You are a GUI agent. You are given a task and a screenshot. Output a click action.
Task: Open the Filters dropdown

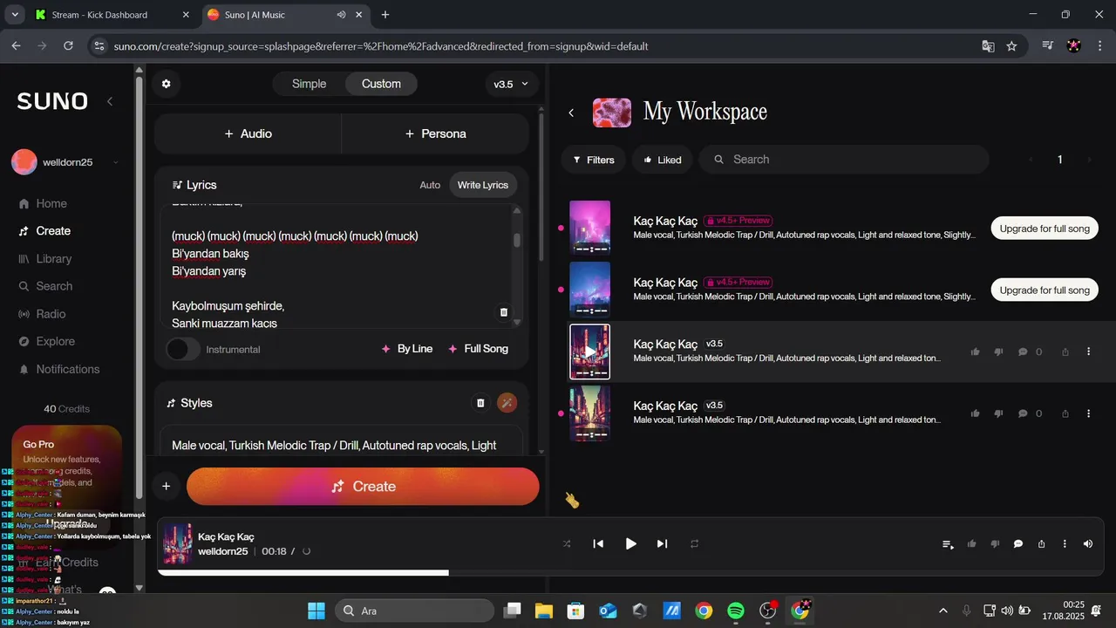tap(594, 160)
